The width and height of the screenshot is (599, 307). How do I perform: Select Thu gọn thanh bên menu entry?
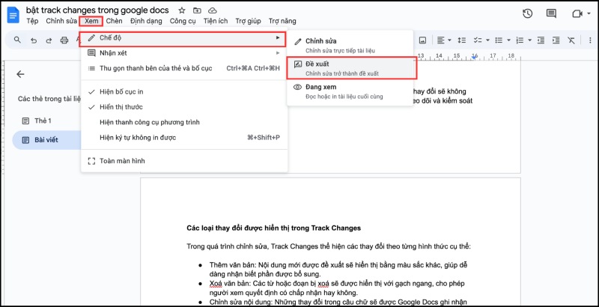point(183,68)
